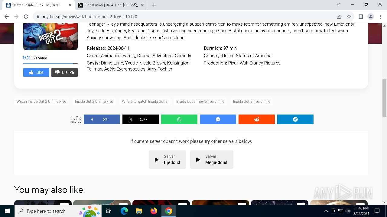The image size is (387, 217).
Task: Switch to the MyFlixer Inside Out 2 tab
Action: tap(39, 5)
